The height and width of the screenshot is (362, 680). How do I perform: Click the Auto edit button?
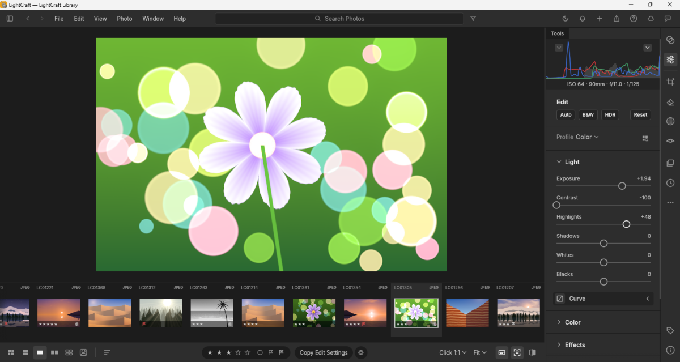pos(566,115)
